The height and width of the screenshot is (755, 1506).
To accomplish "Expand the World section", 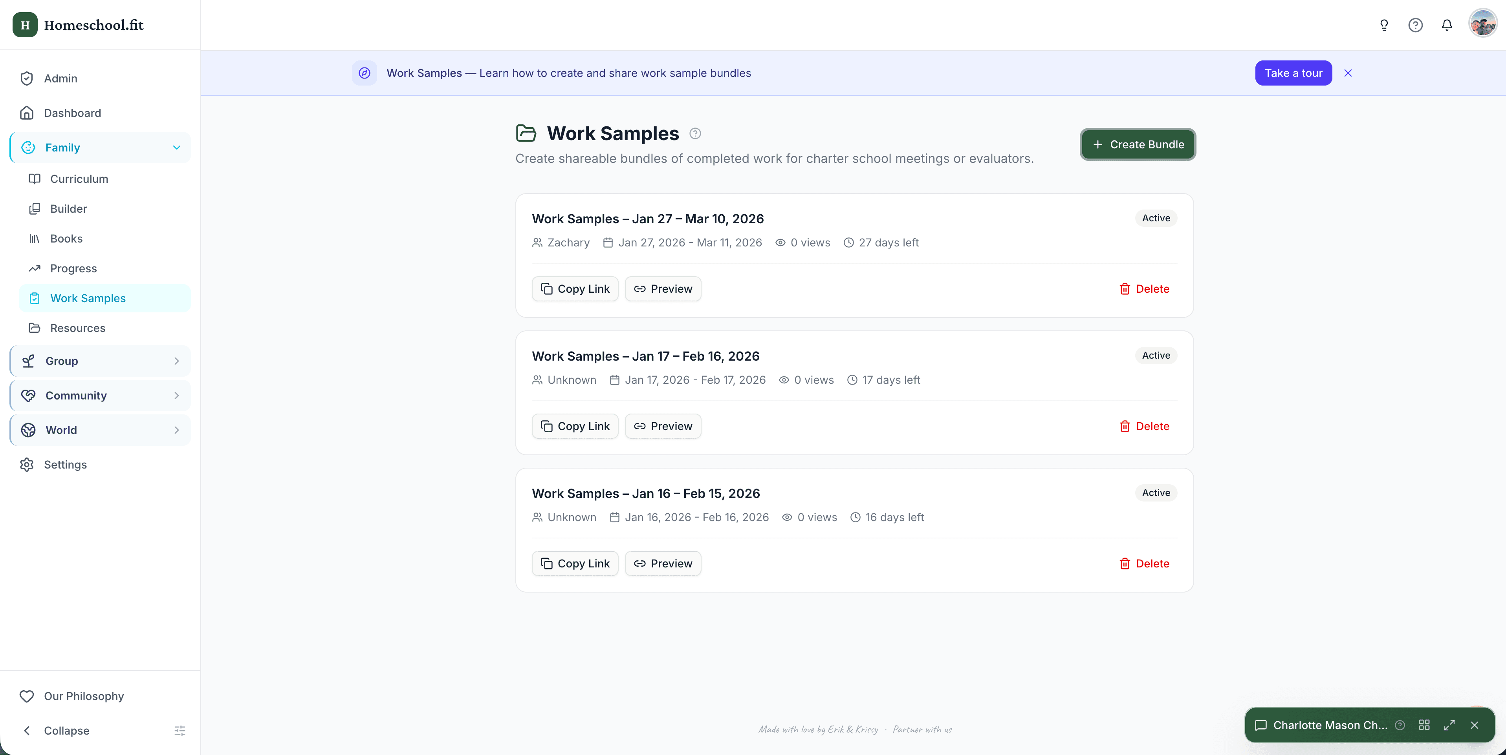I will (176, 430).
